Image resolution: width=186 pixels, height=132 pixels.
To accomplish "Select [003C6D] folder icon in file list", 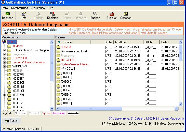I will click(58, 82).
